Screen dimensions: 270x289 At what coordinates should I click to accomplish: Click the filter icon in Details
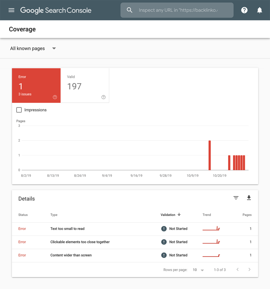pyautogui.click(x=236, y=198)
